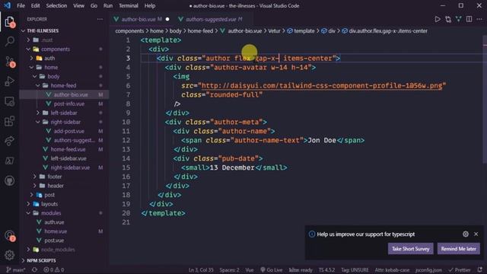Click synchronize changes icon in status bar
Image resolution: width=487 pixels, height=274 pixels.
click(34, 269)
